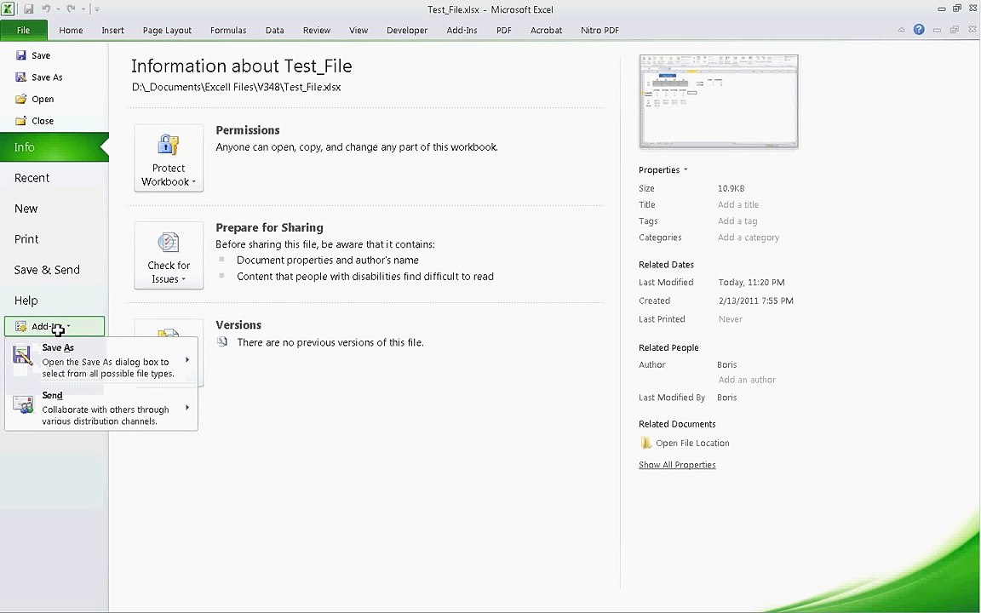
Task: Click the Last Printed value Never
Action: [730, 319]
